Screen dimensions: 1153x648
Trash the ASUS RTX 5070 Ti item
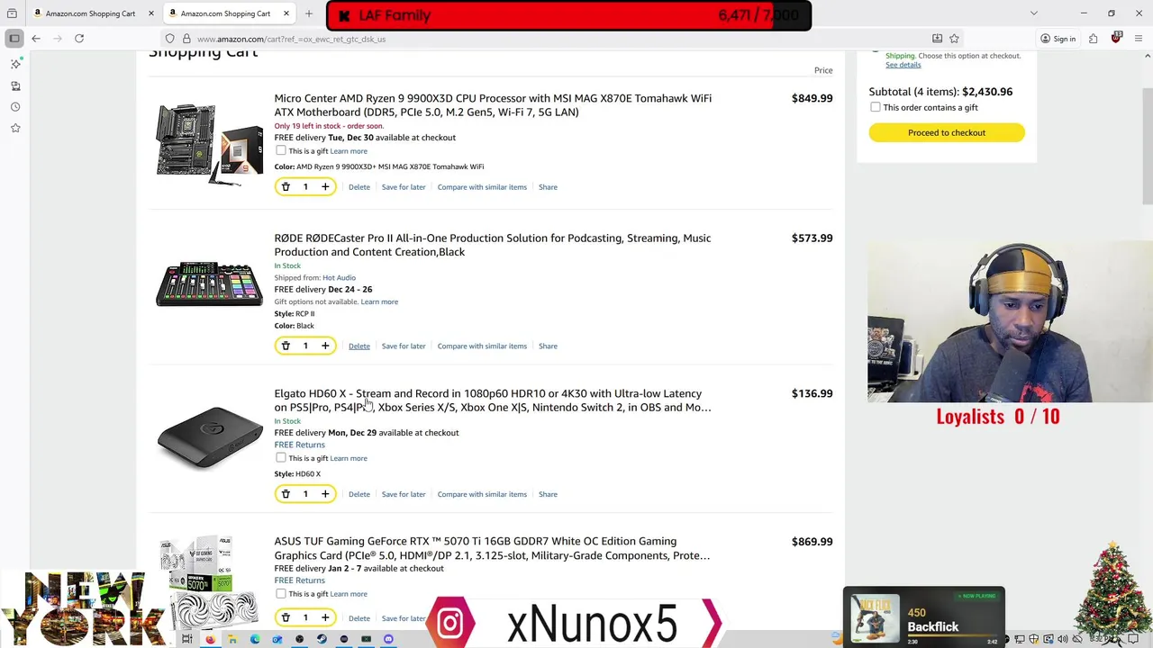286,617
